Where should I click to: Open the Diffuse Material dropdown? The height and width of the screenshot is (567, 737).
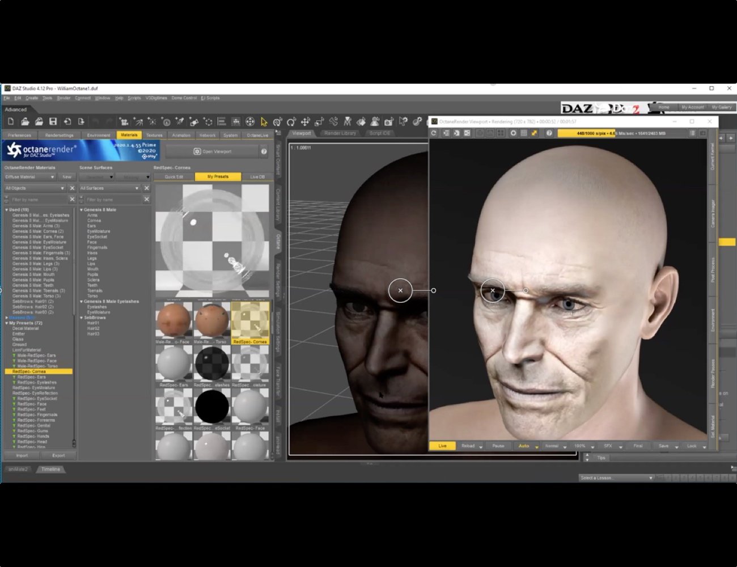click(29, 177)
